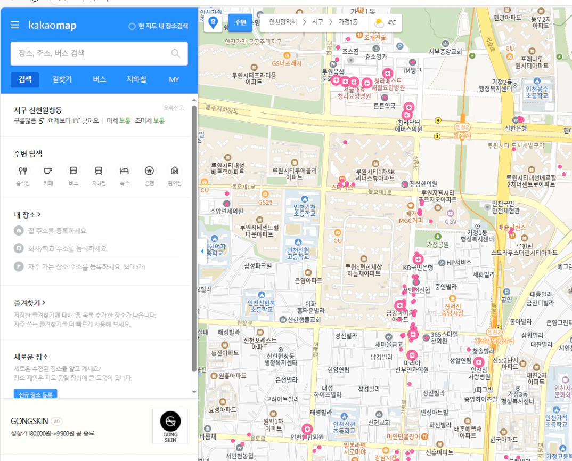Screen dimensions: 572x461
Task: Open the iM뱅크 bank marker
Action: click(413, 62)
